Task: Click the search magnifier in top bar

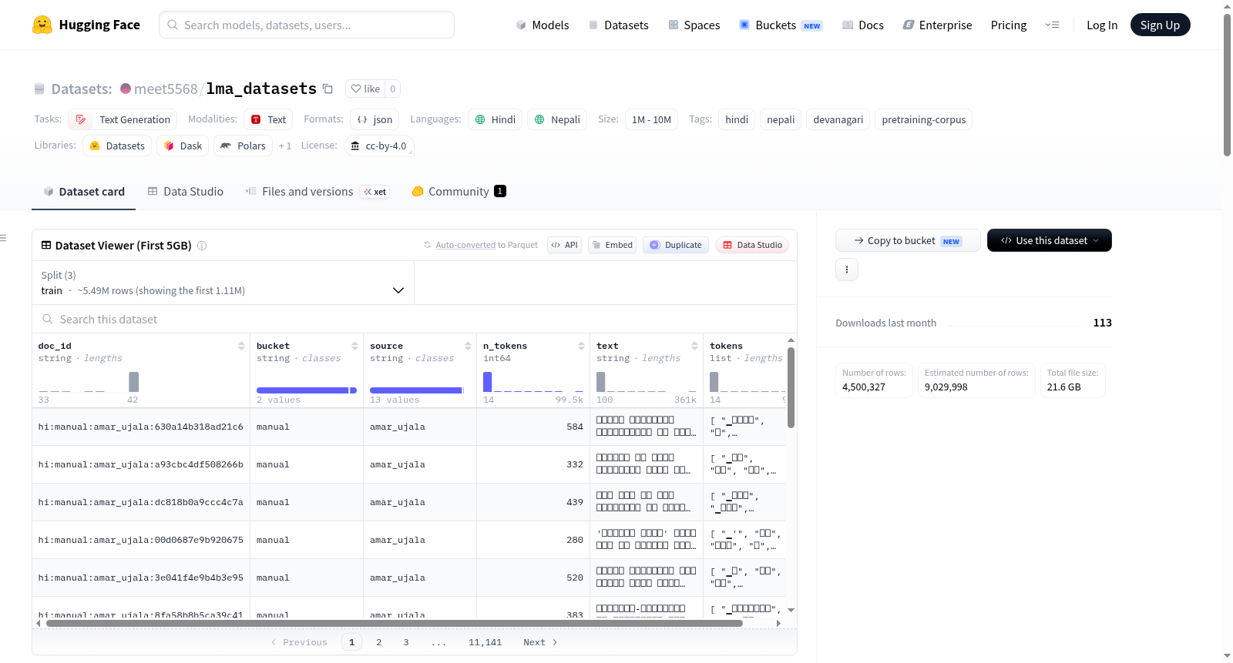Action: (x=173, y=25)
